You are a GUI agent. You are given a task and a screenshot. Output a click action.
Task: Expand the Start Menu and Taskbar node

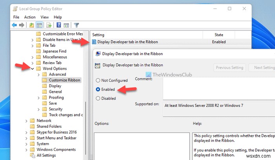[x=26, y=138]
